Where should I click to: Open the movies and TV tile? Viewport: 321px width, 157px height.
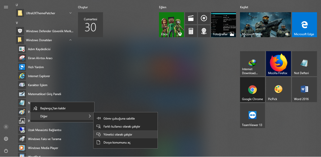coord(191,18)
